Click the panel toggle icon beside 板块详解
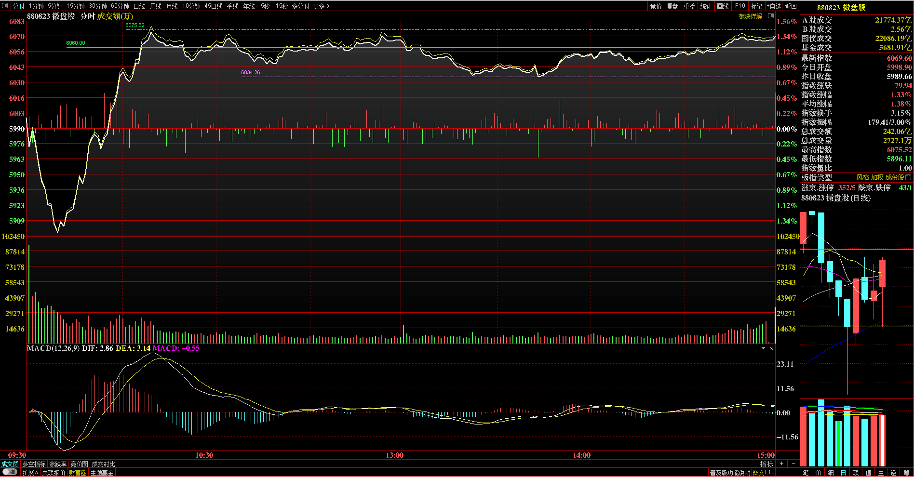914x477 pixels. 770,16
